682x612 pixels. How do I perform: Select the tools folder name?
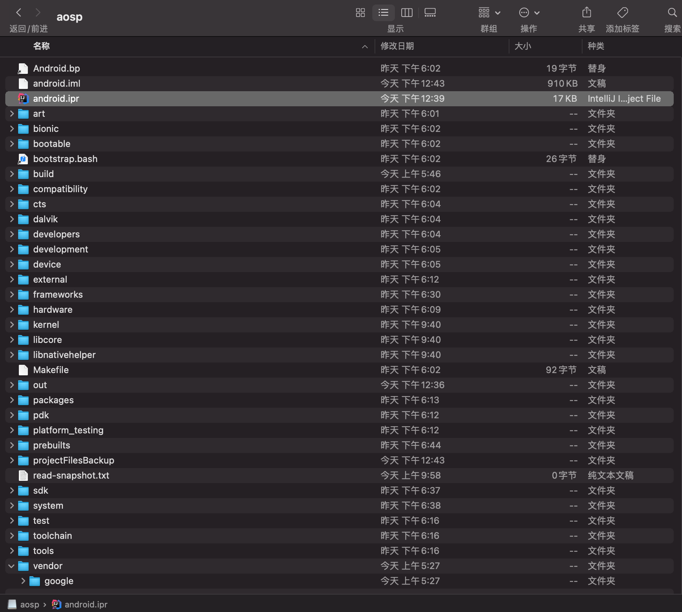tap(43, 551)
